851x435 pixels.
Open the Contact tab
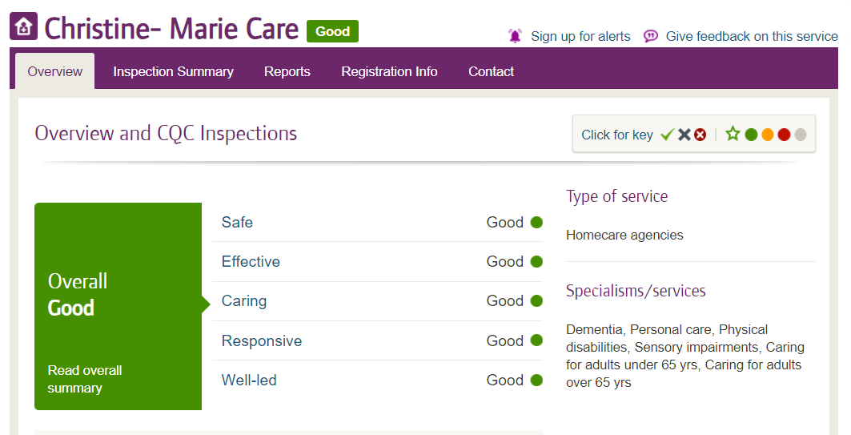(492, 71)
